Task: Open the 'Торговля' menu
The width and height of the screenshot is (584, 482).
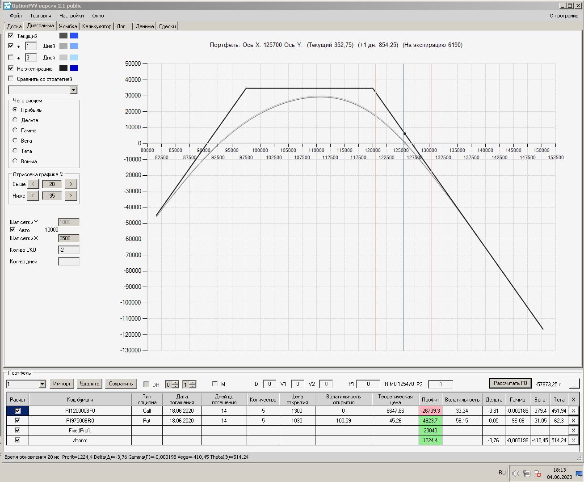Action: point(41,16)
